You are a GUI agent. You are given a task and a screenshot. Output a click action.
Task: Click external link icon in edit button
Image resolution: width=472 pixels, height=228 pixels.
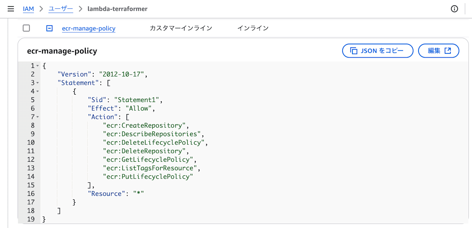coord(448,51)
